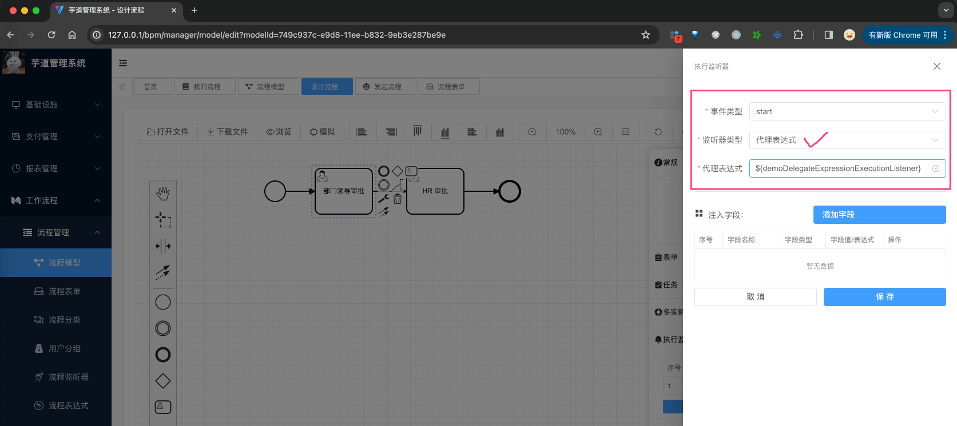957x426 pixels.
Task: Click the 添加字段 button
Action: pos(879,215)
